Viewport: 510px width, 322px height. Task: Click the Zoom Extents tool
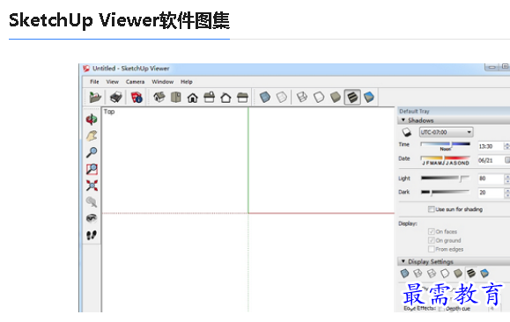tap(92, 186)
